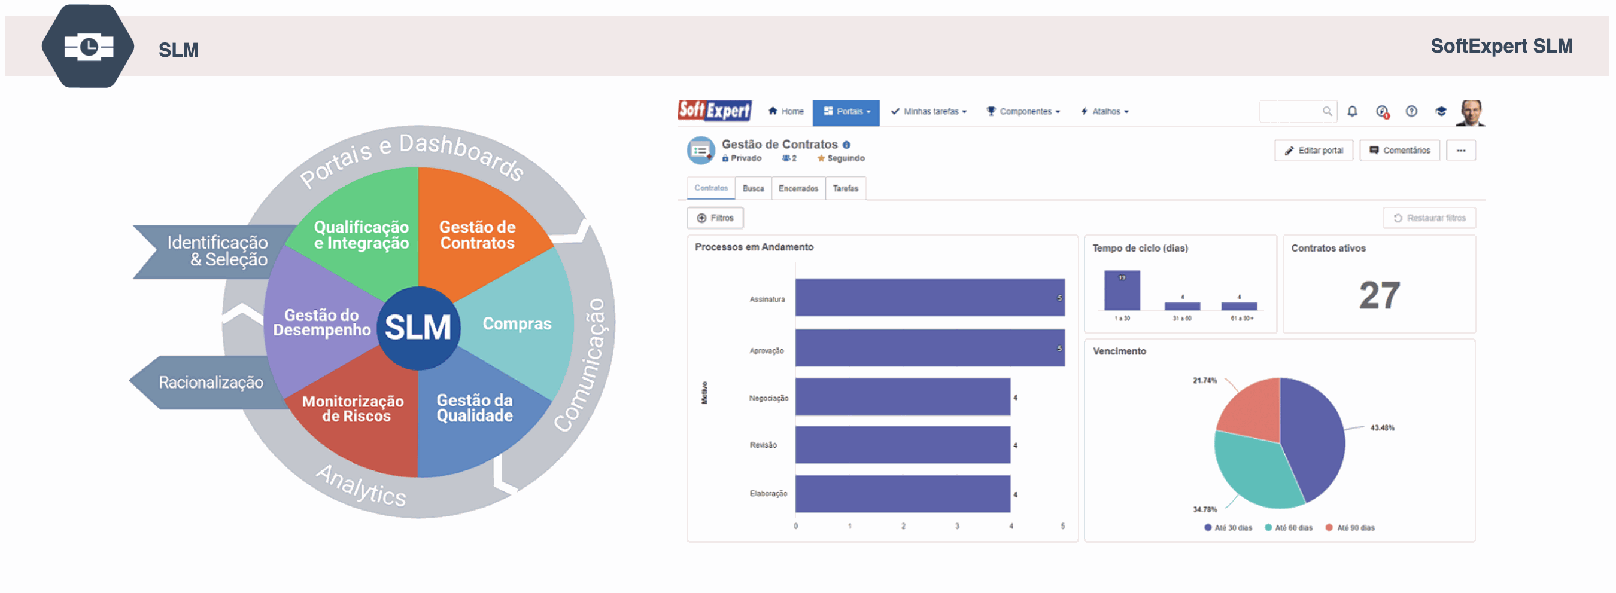Click the Privado lock indicator

click(742, 158)
